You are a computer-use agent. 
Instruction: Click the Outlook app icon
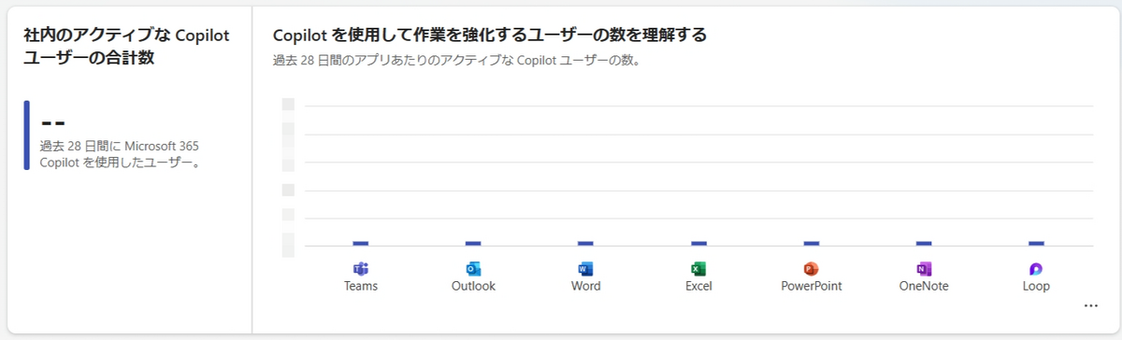click(x=473, y=269)
